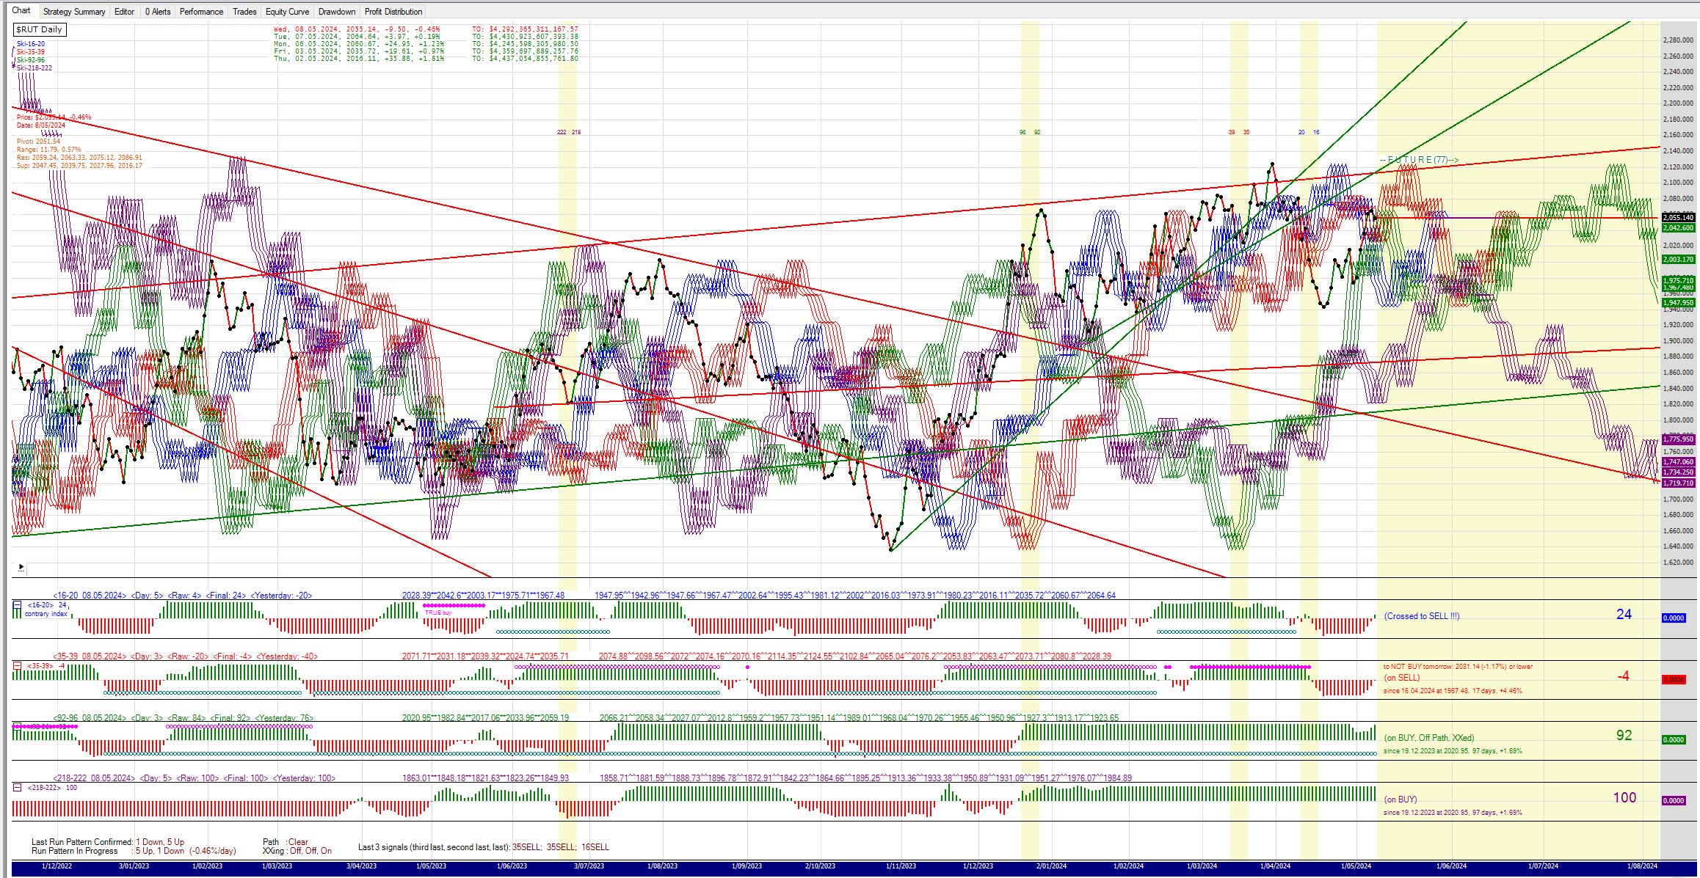Click the red 0.0000 value box
The width and height of the screenshot is (1700, 878).
1673,680
